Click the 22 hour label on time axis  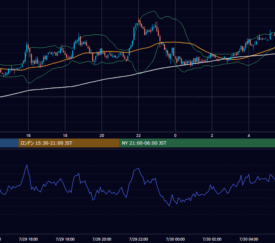point(138,136)
